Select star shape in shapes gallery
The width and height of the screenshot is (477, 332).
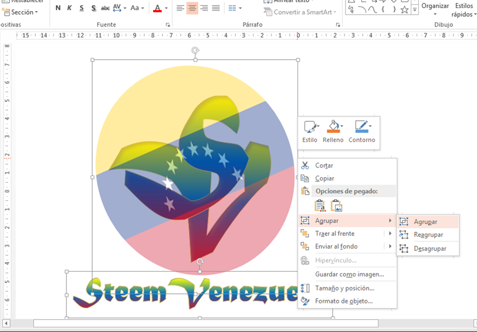pyautogui.click(x=404, y=10)
